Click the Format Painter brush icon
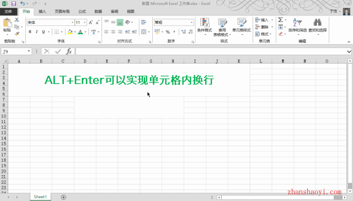 coord(17,34)
